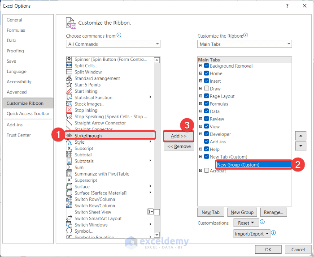Screen dimensions: 314x257
Task: Click the Switch SmartArt Layout icon
Action: coord(69,218)
